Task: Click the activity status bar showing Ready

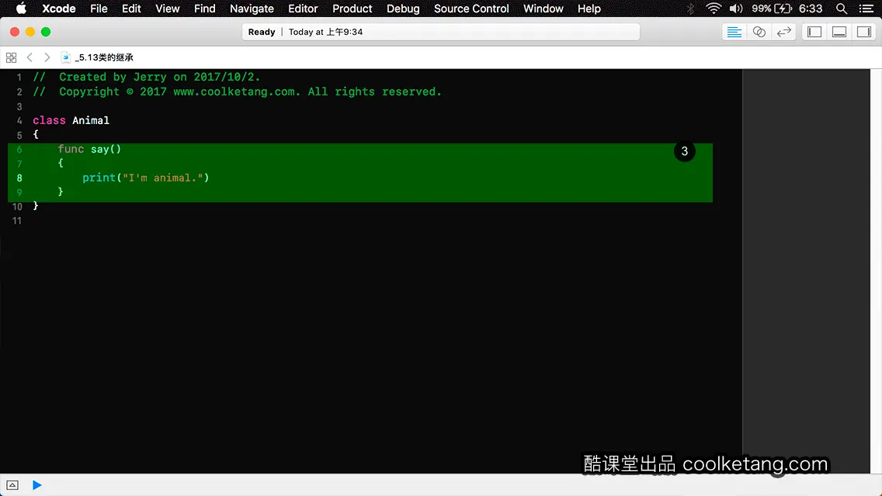Action: pos(441,32)
